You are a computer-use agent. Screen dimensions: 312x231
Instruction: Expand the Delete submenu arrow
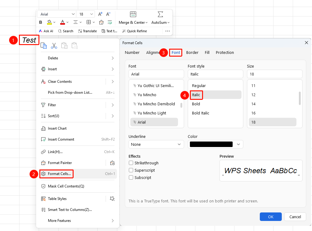113,58
